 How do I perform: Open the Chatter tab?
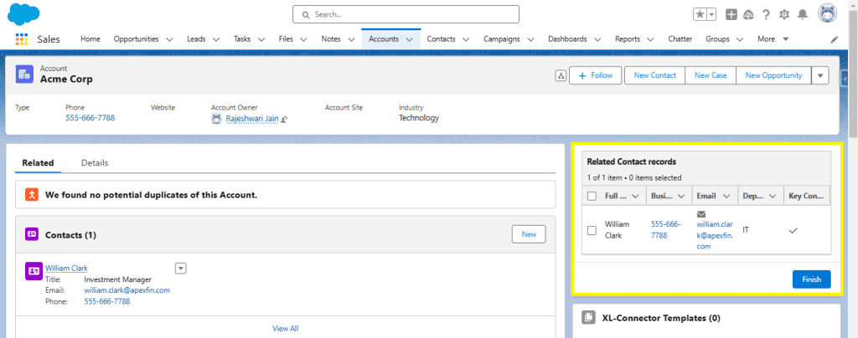point(680,39)
